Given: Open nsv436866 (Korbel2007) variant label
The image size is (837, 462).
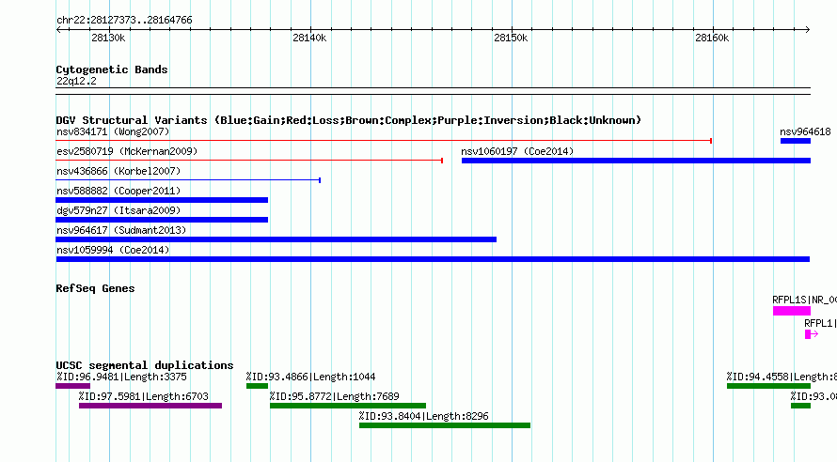Looking at the screenshot, I should point(118,171).
